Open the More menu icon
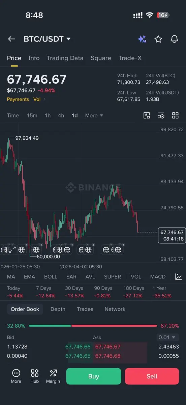This screenshot has width=186, height=405. tap(16, 376)
